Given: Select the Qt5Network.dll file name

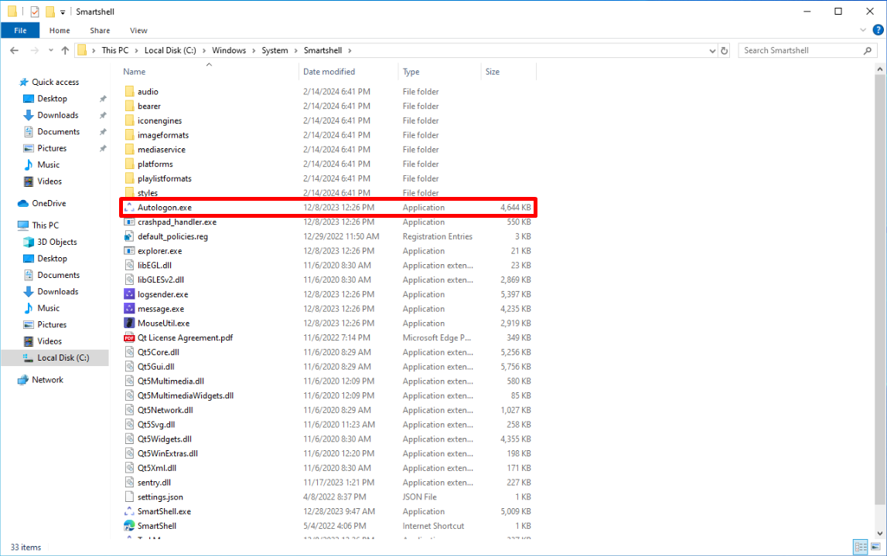Looking at the screenshot, I should point(165,410).
